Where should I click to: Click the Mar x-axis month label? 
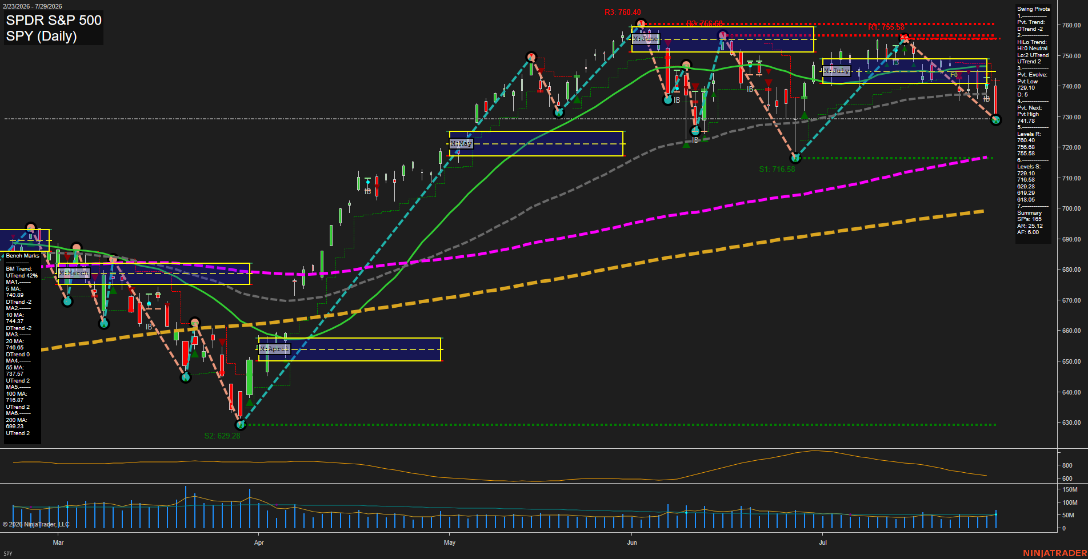tap(58, 542)
